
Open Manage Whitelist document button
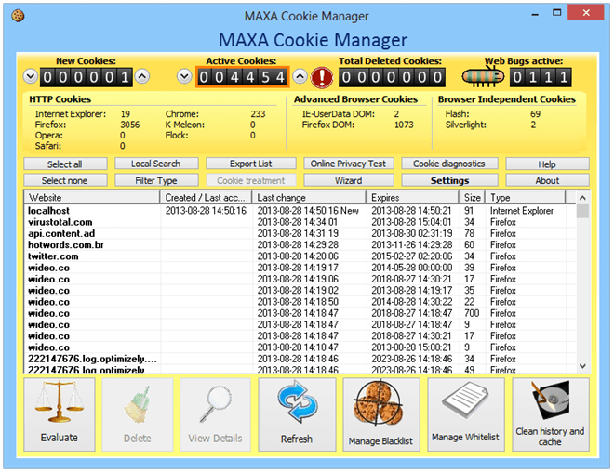pos(465,414)
